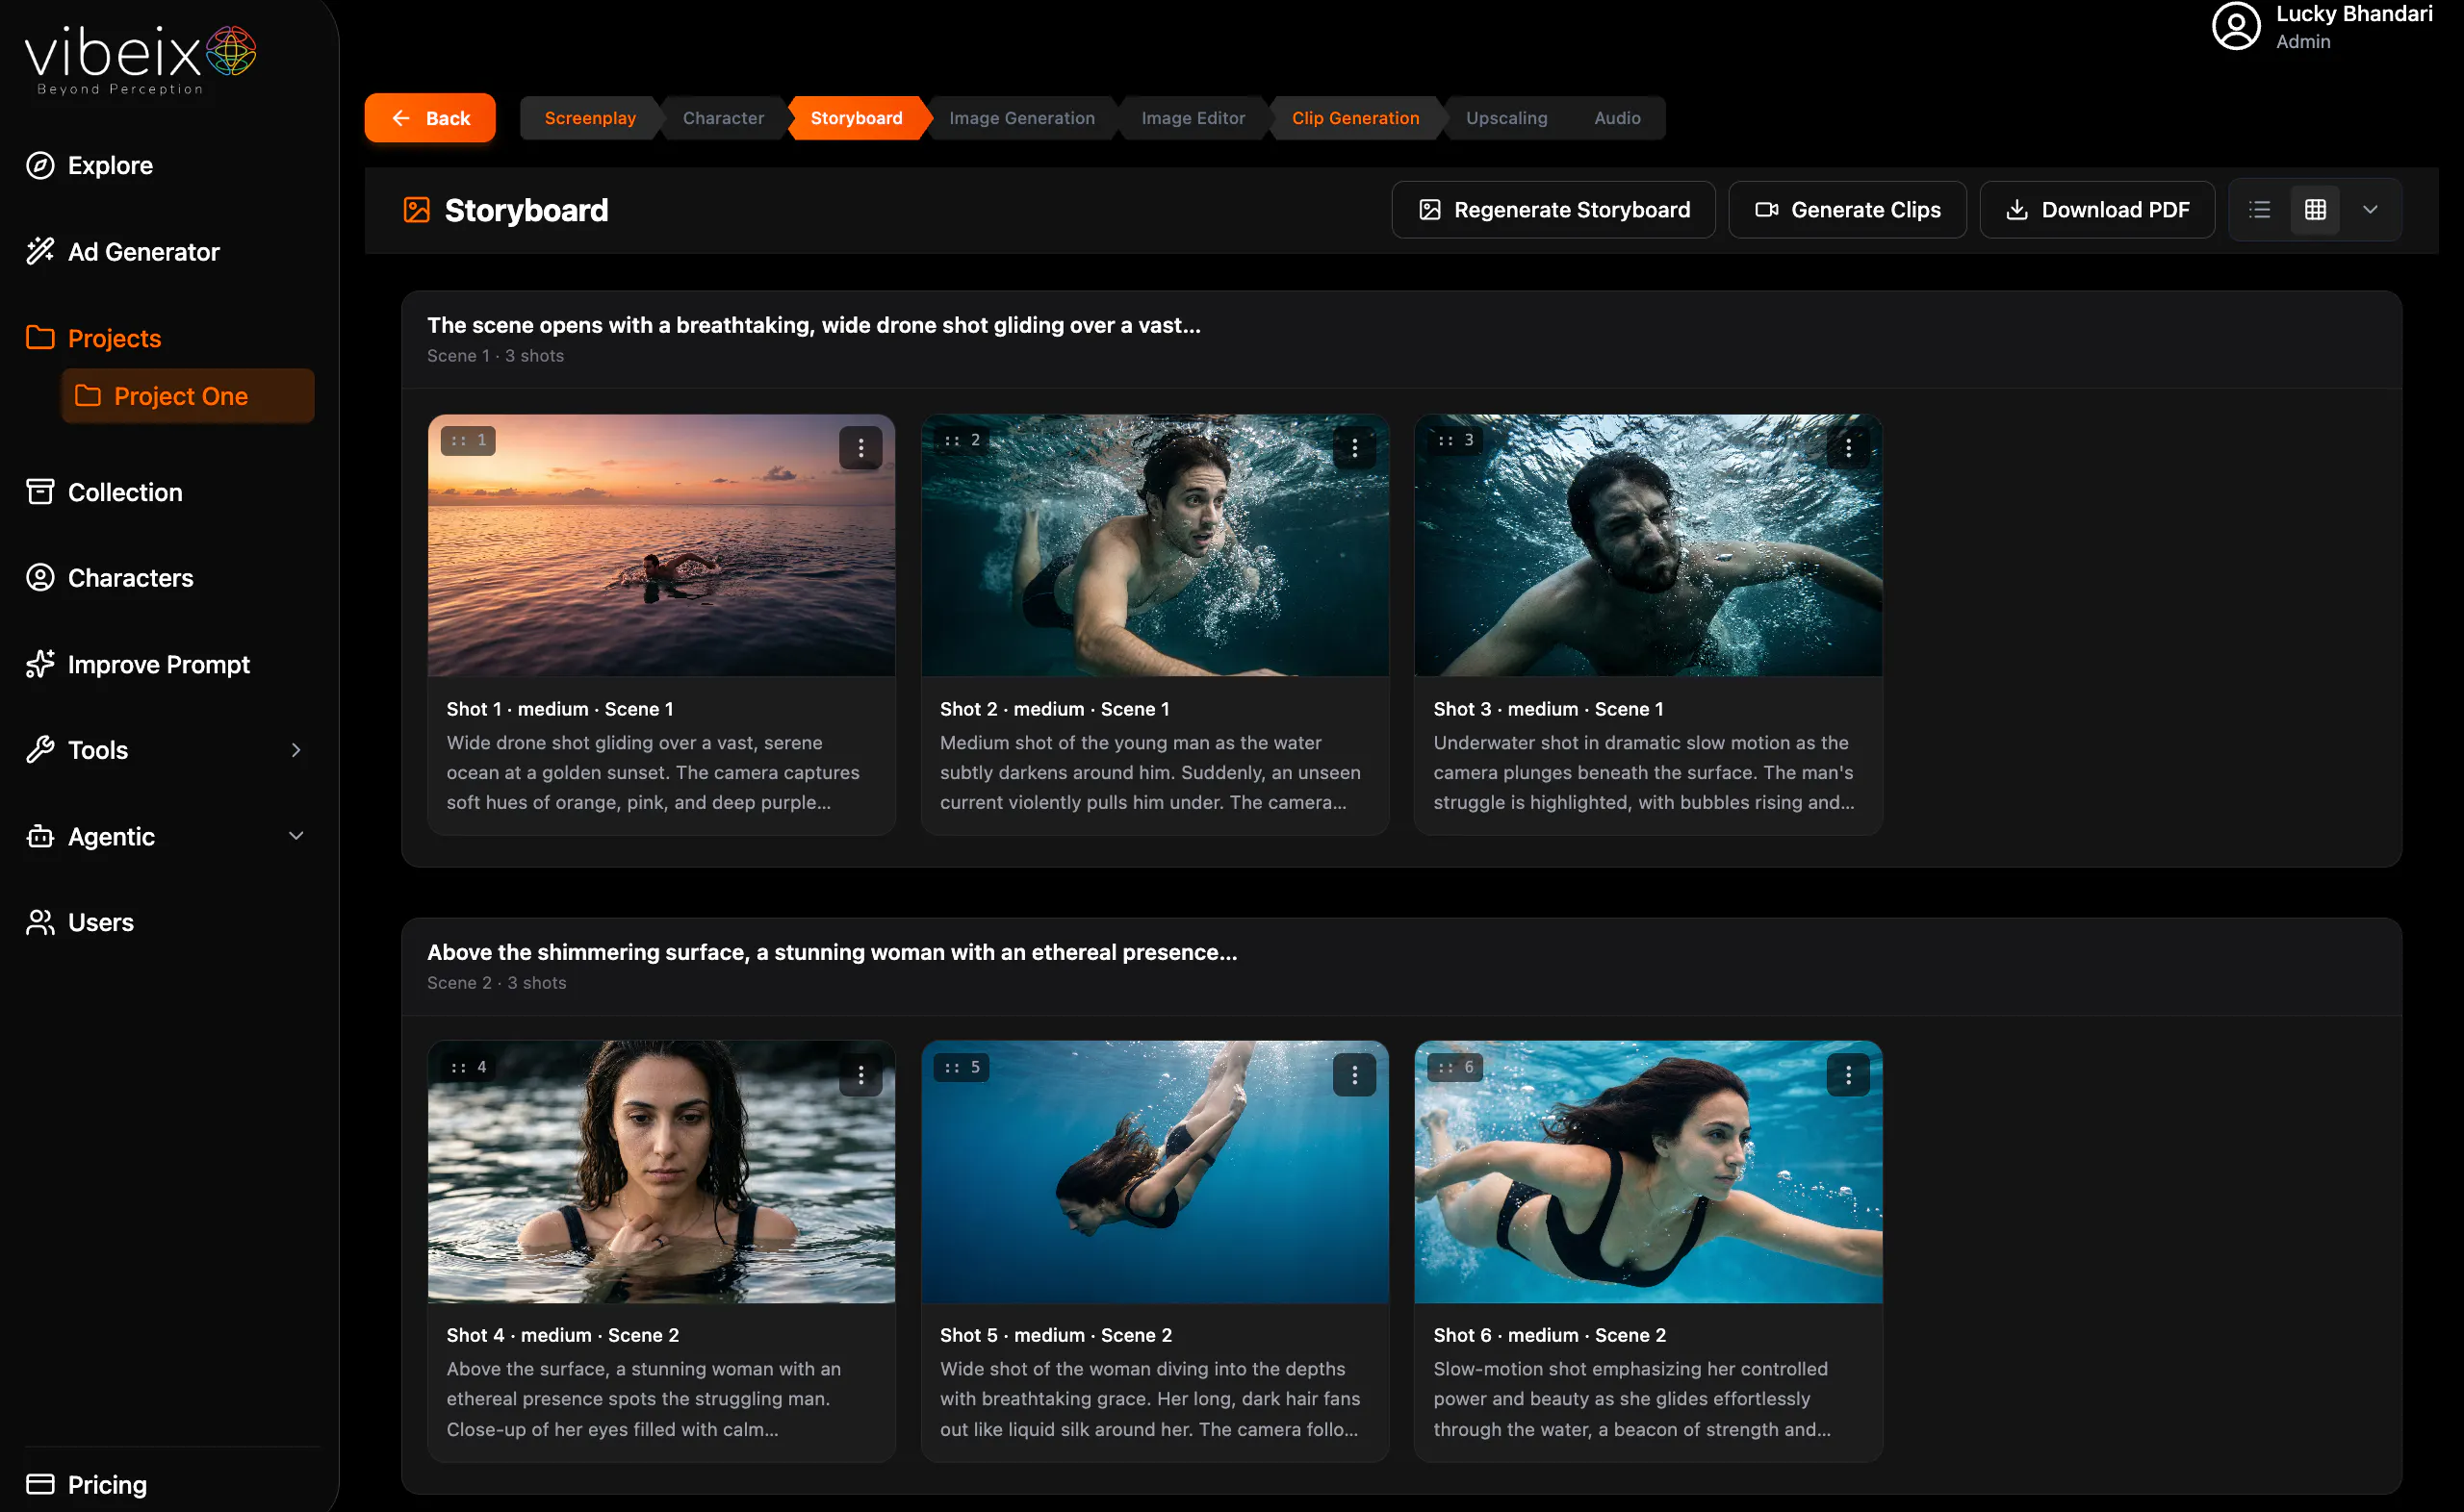This screenshot has height=1512, width=2464.
Task: Open the Shot 1 three-dot options menu
Action: 860,448
